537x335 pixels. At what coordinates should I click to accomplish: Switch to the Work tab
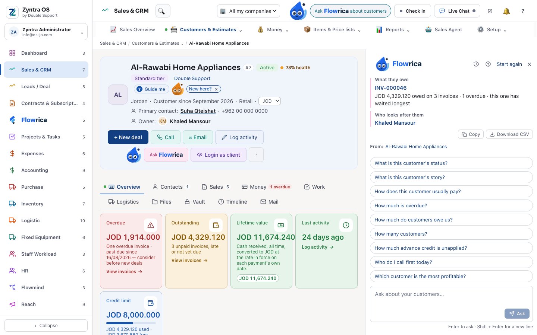(x=314, y=187)
